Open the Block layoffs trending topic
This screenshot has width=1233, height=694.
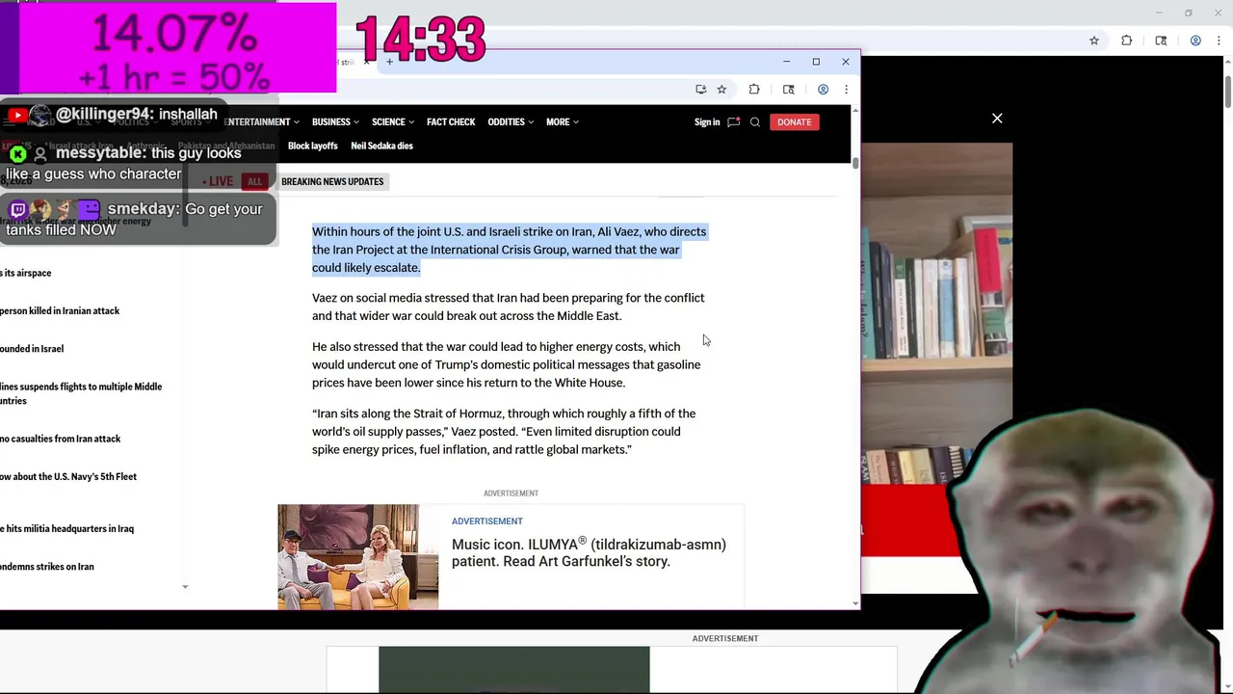[x=312, y=146]
